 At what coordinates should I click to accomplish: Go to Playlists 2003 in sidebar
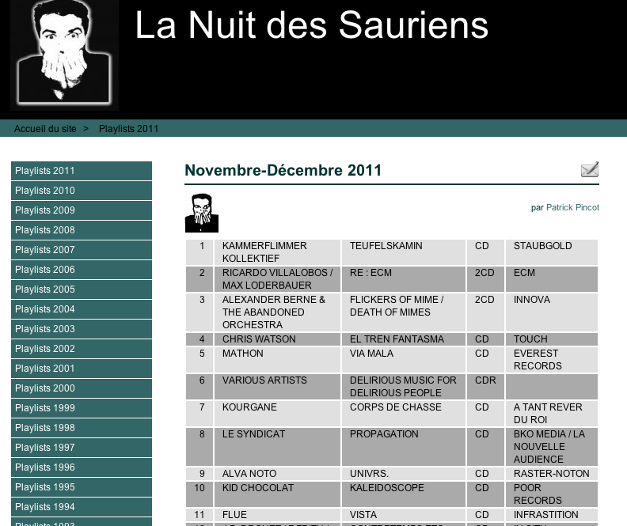82,329
